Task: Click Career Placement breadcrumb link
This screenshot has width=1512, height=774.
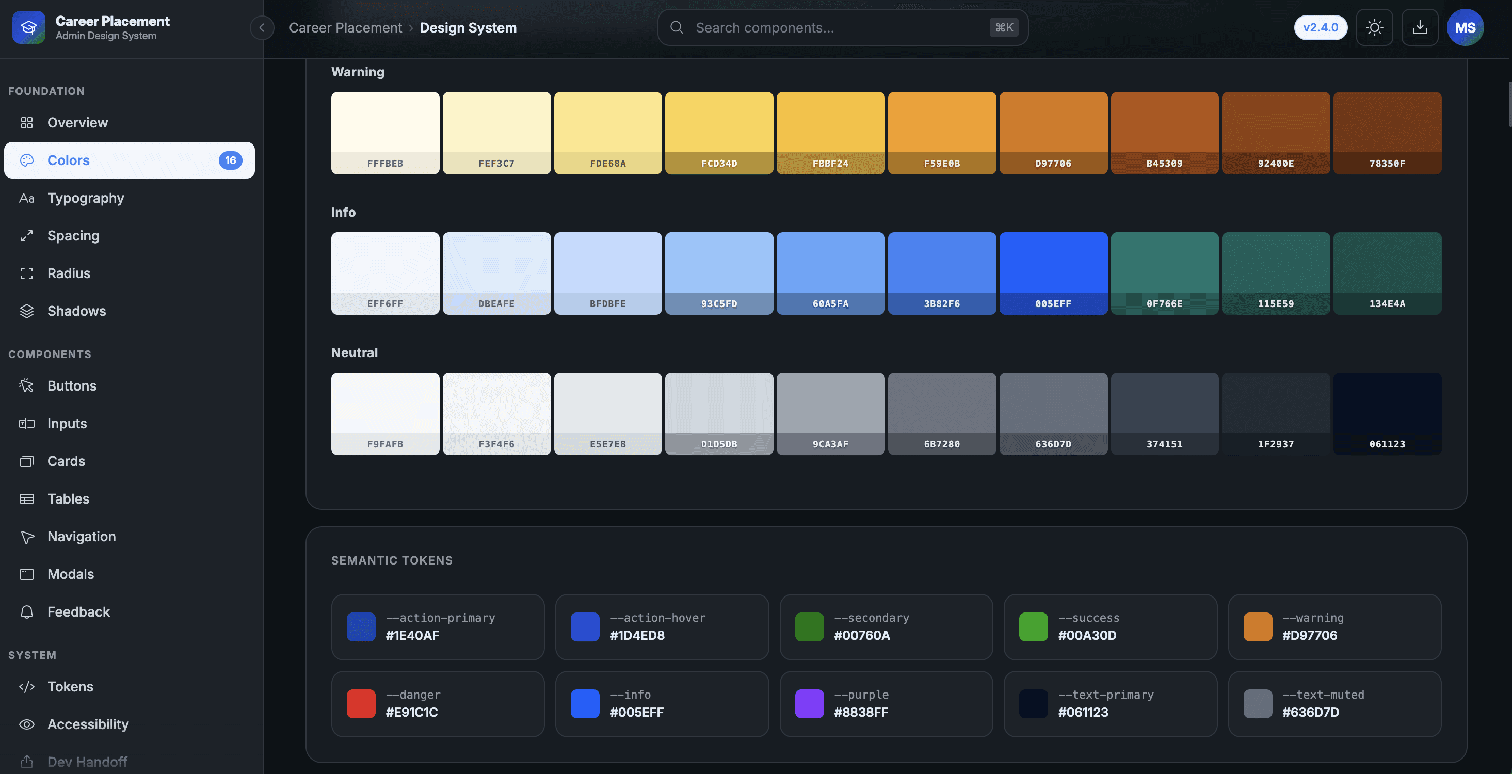Action: (345, 27)
